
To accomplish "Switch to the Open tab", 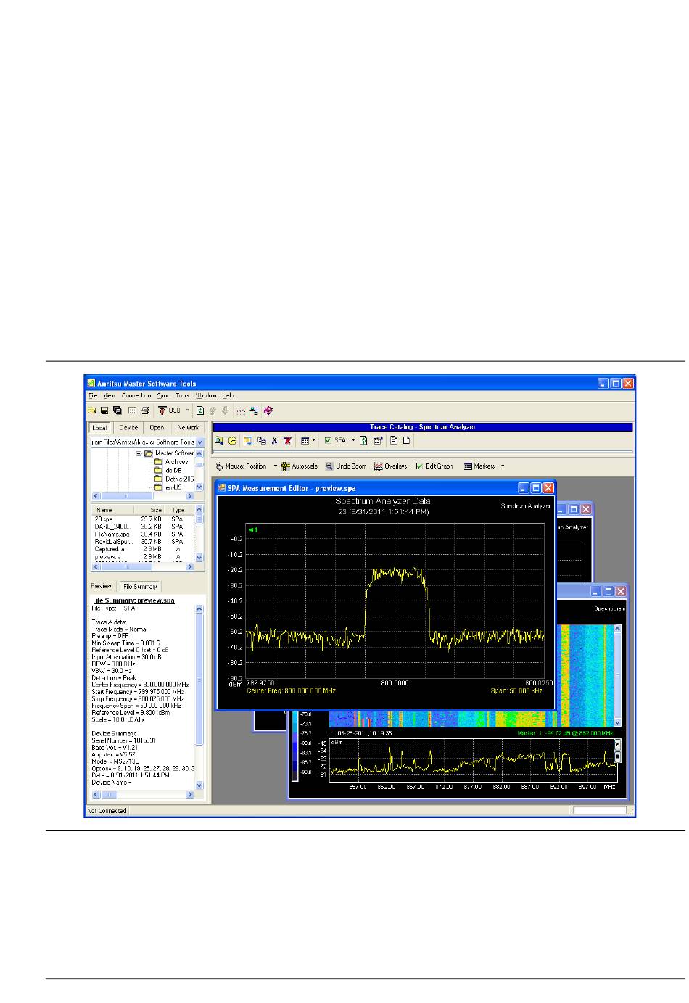I will 157,428.
